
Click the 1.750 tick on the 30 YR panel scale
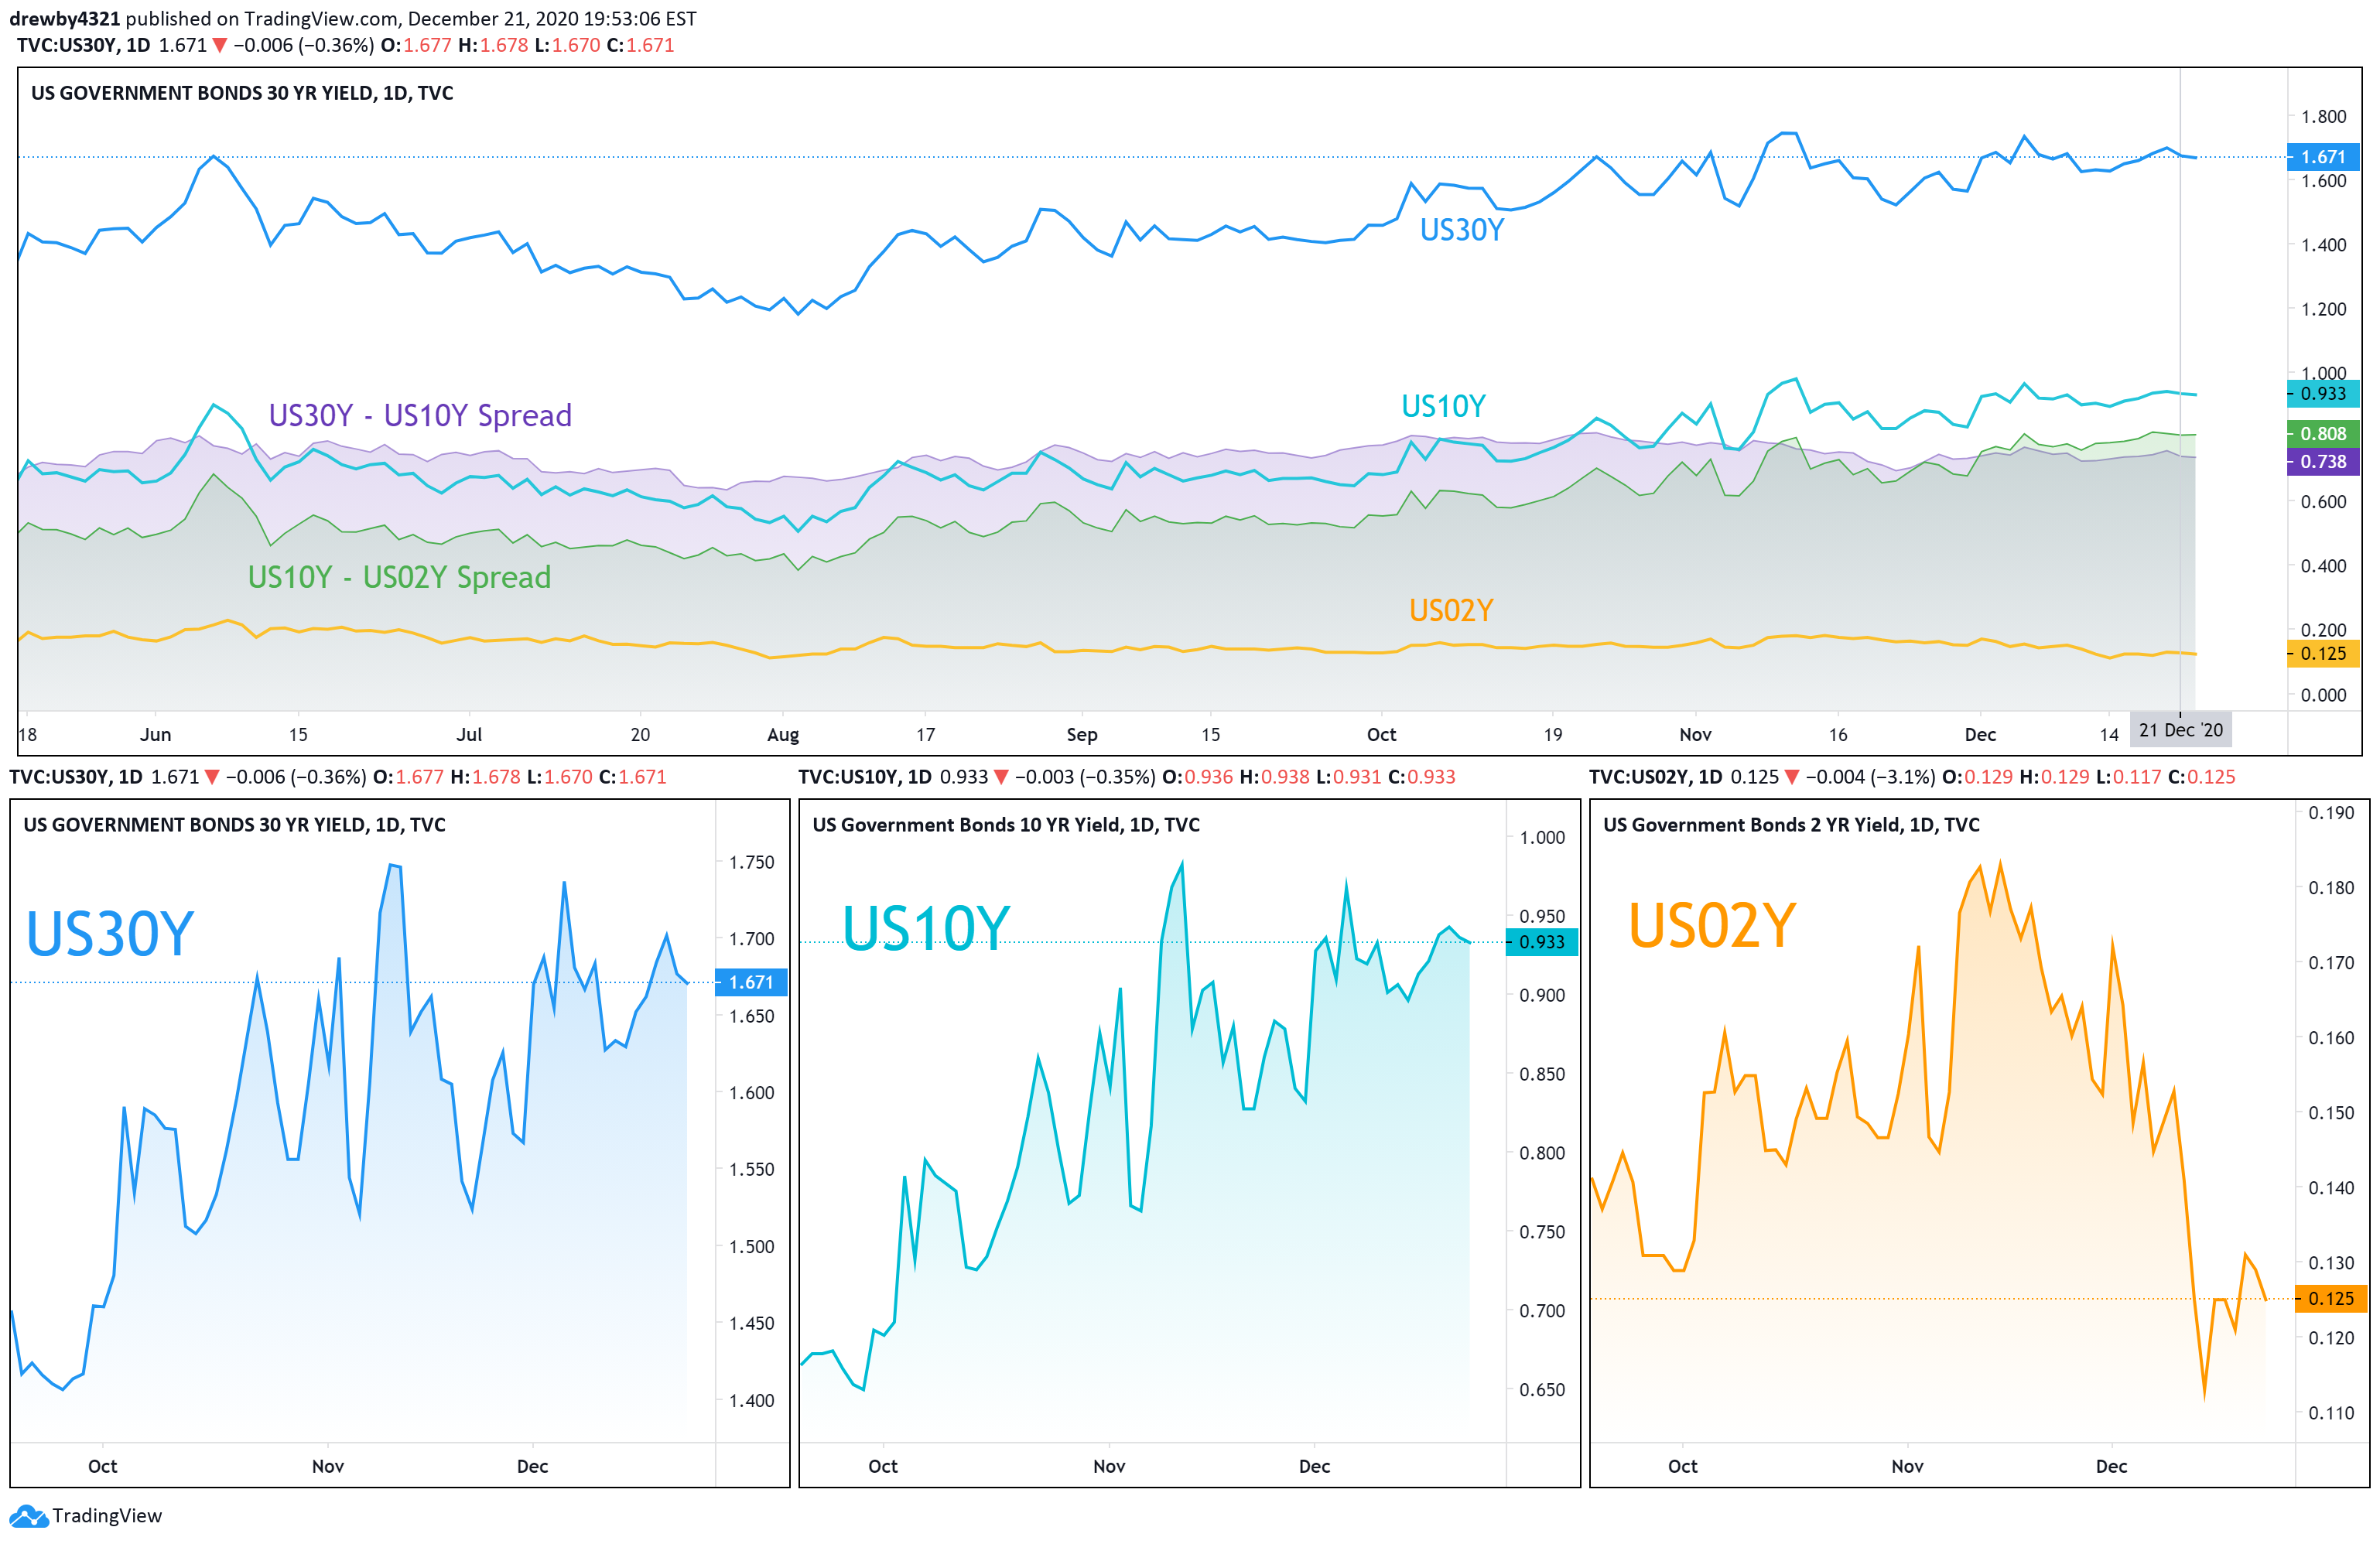click(x=751, y=862)
